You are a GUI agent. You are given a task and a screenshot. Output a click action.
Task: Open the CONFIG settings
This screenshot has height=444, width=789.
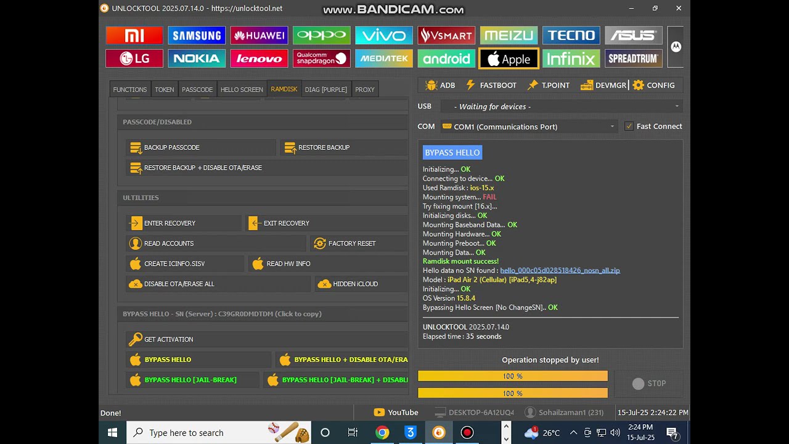pos(653,85)
